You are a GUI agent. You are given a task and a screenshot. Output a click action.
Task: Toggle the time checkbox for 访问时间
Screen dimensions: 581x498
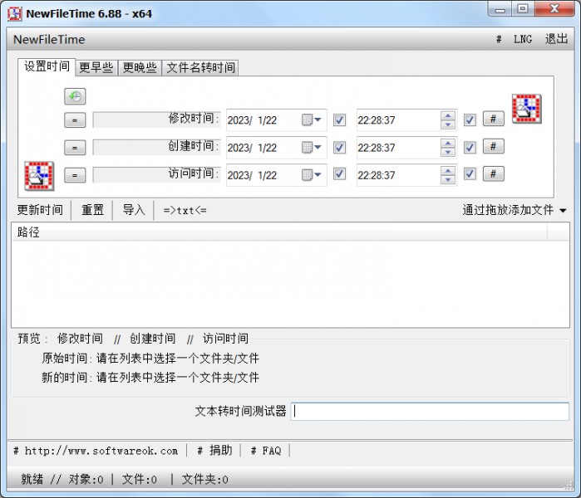click(470, 174)
